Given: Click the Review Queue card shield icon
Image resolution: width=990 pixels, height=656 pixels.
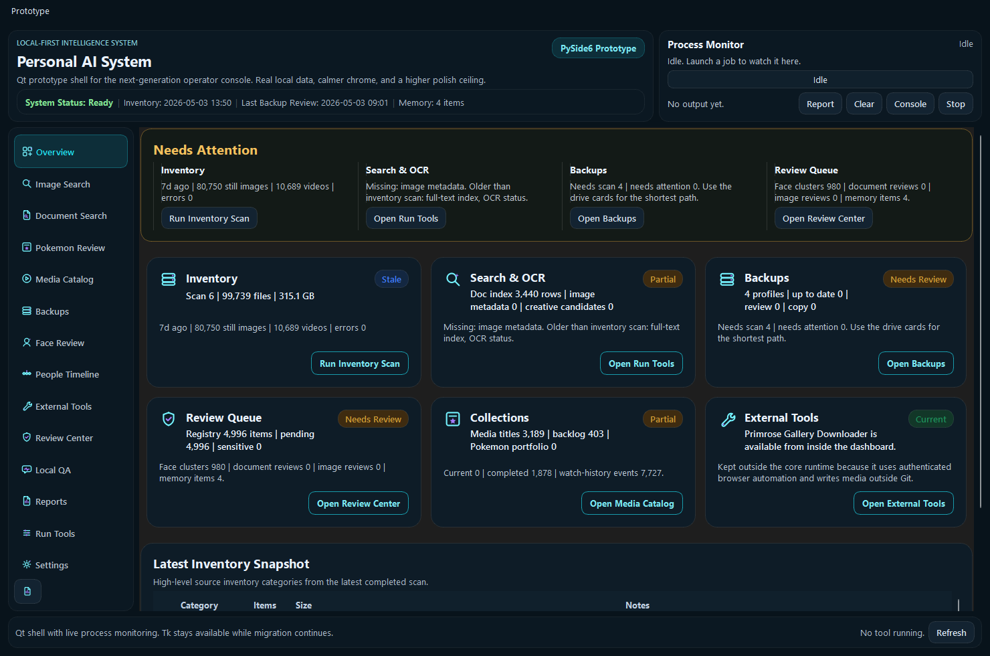Looking at the screenshot, I should click(x=169, y=419).
